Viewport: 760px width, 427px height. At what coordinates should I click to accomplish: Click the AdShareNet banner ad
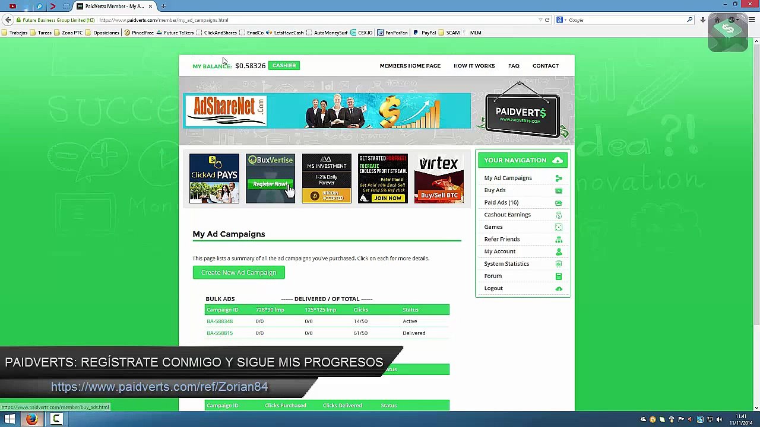(327, 111)
